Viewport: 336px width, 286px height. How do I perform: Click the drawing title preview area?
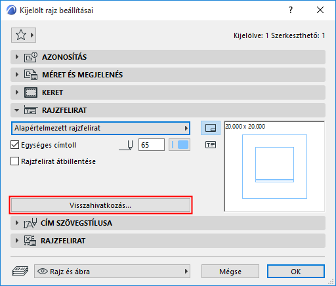tap(274, 167)
